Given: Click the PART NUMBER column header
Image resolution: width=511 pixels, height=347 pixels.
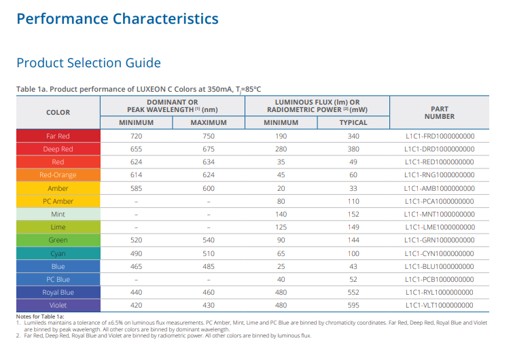Looking at the screenshot, I should 439,113.
